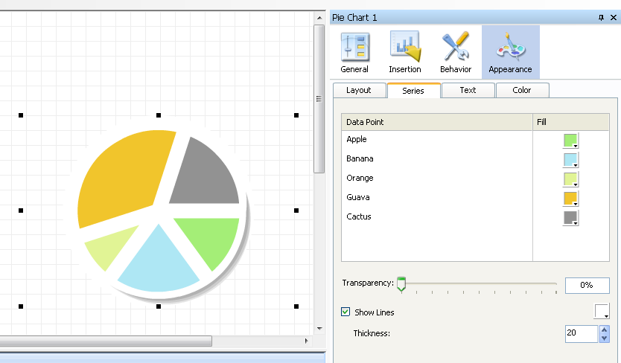Viewport: 621px width, 363px height.
Task: Click the Transparency slider handle
Action: pyautogui.click(x=401, y=283)
